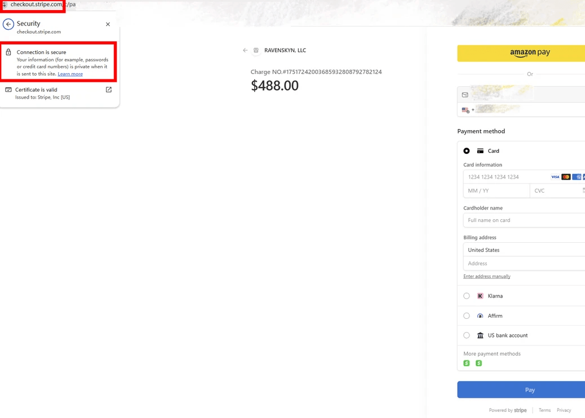Click Enter address manually link
585x418 pixels.
[x=487, y=276]
